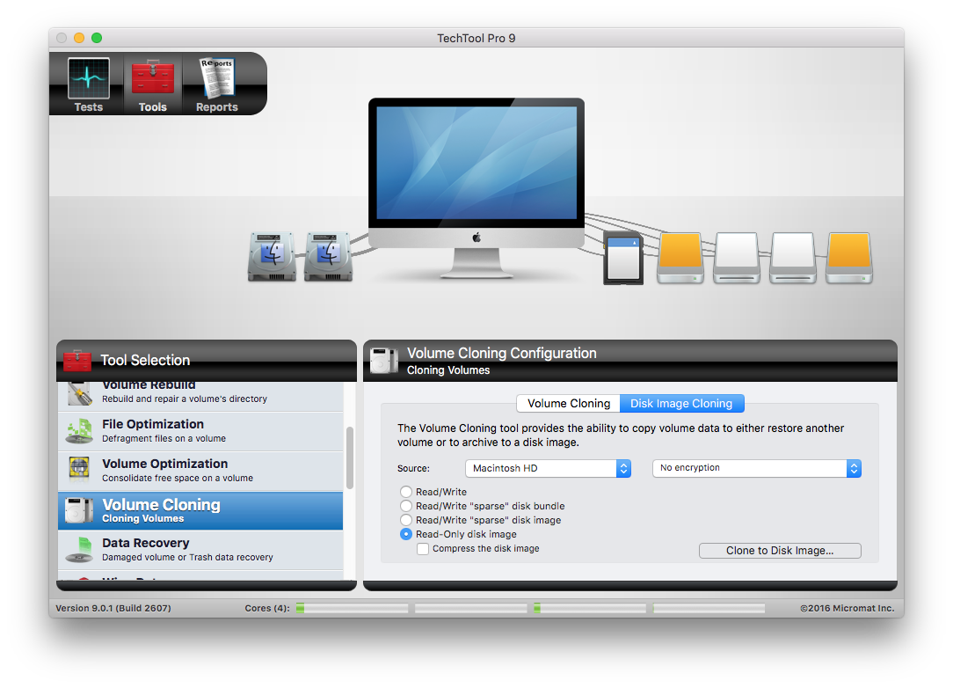
Task: Select Volume Optimization tool title
Action: pos(164,464)
